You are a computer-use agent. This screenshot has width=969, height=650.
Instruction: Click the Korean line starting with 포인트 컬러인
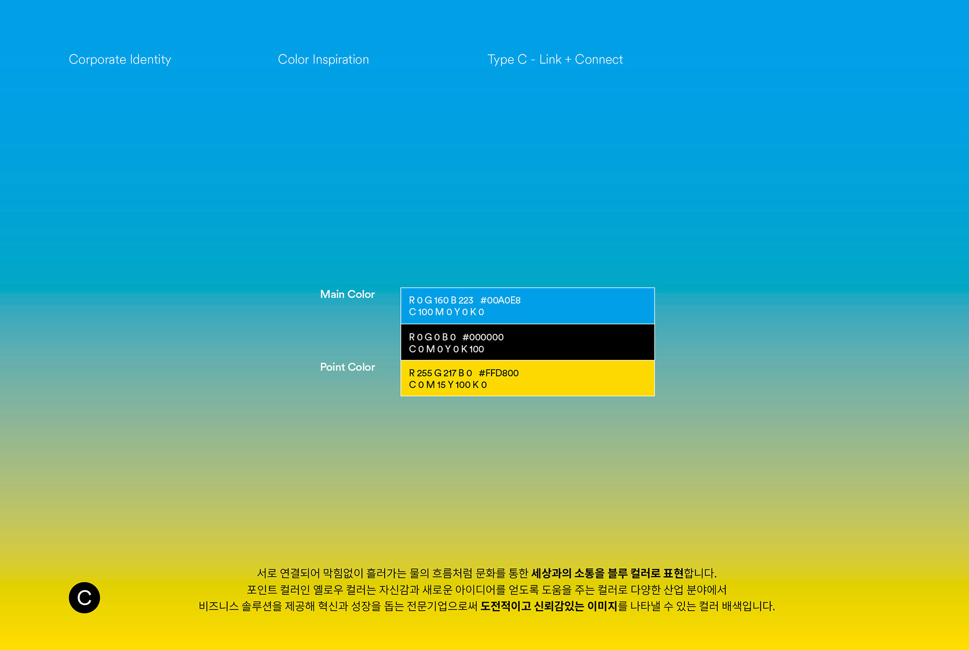point(487,589)
